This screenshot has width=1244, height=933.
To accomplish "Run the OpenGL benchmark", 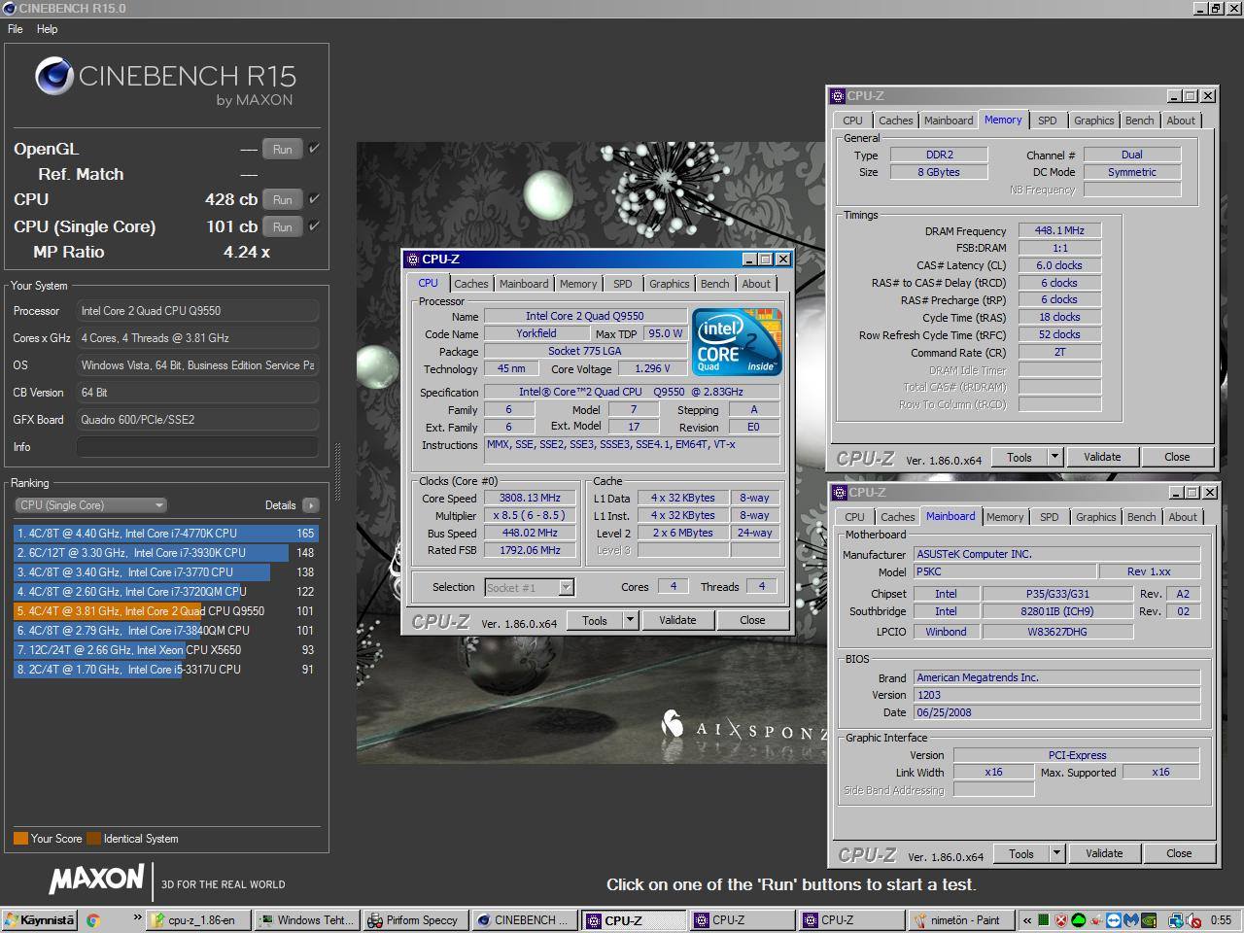I will click(x=282, y=150).
